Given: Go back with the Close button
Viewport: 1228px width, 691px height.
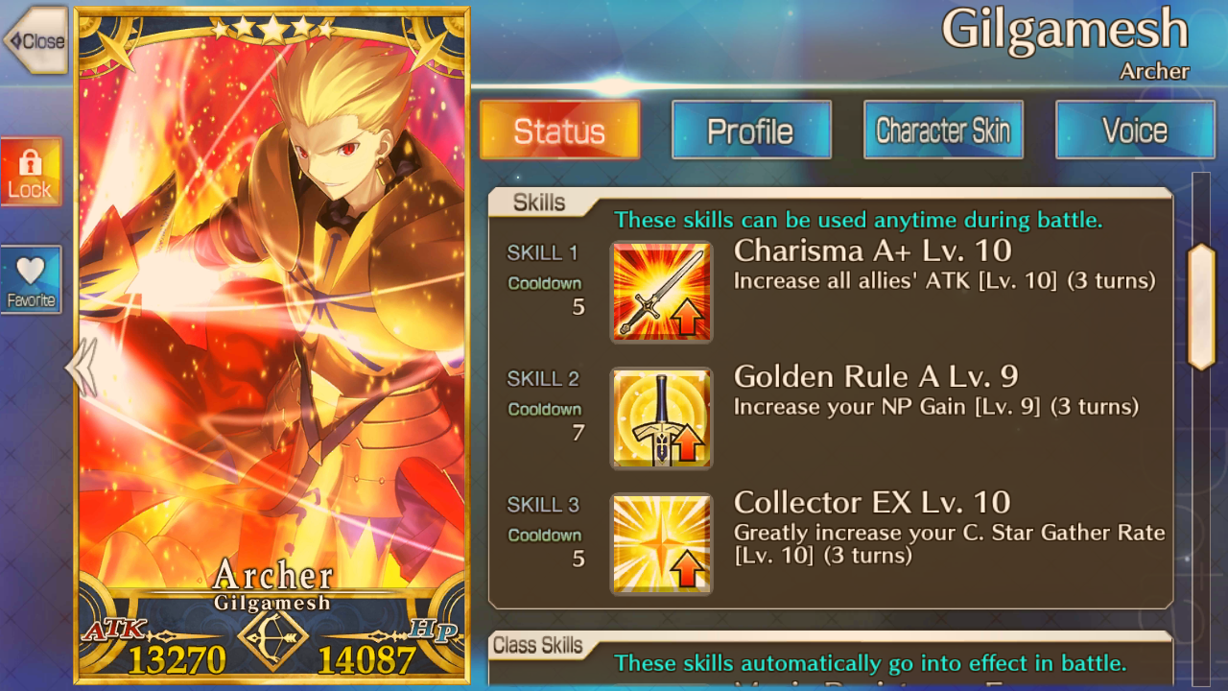Looking at the screenshot, I should click(x=35, y=41).
